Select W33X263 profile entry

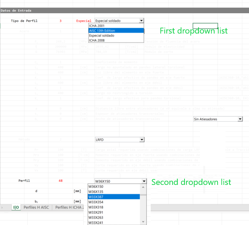(x=114, y=217)
